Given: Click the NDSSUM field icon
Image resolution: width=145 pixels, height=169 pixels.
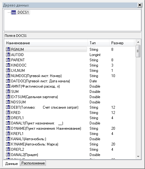Looking at the screenshot, I should pos(8,102).
